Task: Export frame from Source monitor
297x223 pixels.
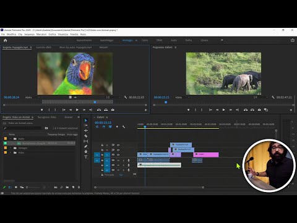Action: coord(113,110)
